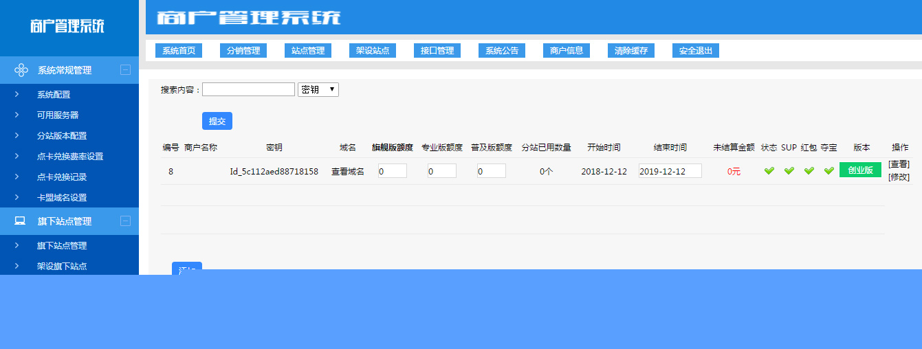Click the 结束时间 date field 2019-12-12
This screenshot has height=349, width=922.
click(670, 171)
